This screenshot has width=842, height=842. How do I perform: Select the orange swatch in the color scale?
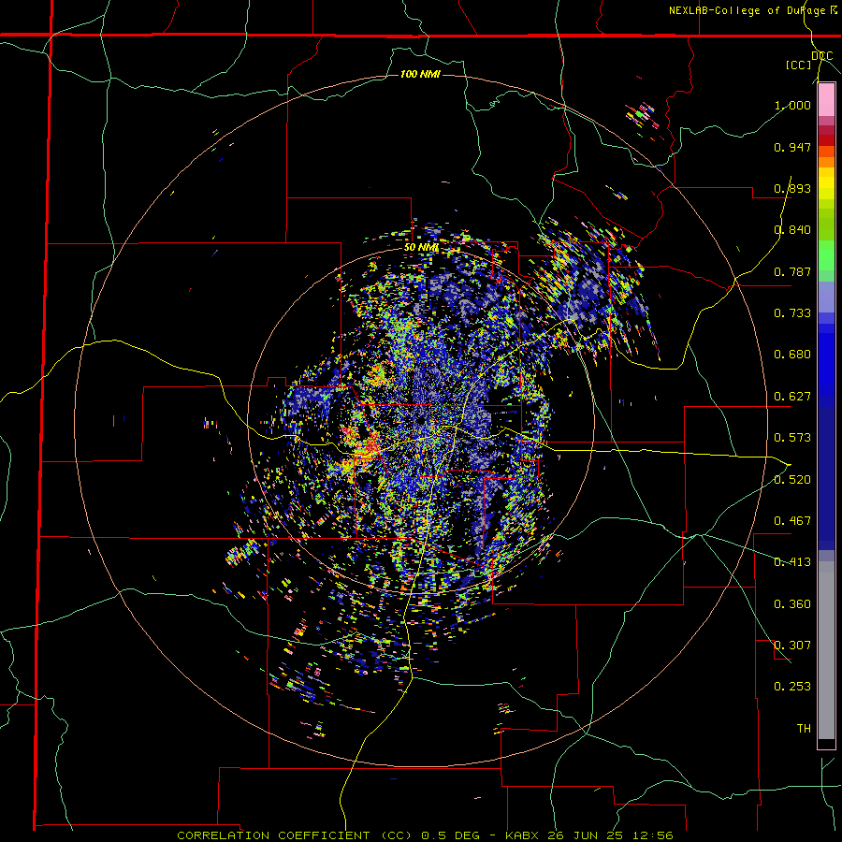(x=826, y=162)
